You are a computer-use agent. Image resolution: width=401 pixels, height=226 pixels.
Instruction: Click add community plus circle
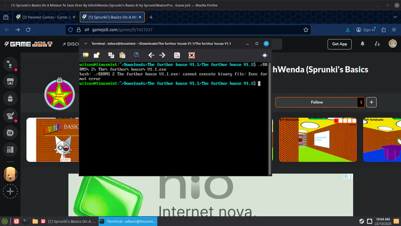point(10,191)
